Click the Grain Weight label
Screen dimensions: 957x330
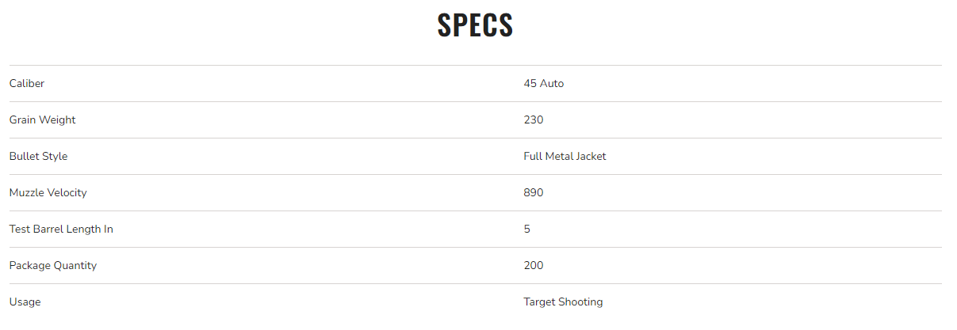42,119
